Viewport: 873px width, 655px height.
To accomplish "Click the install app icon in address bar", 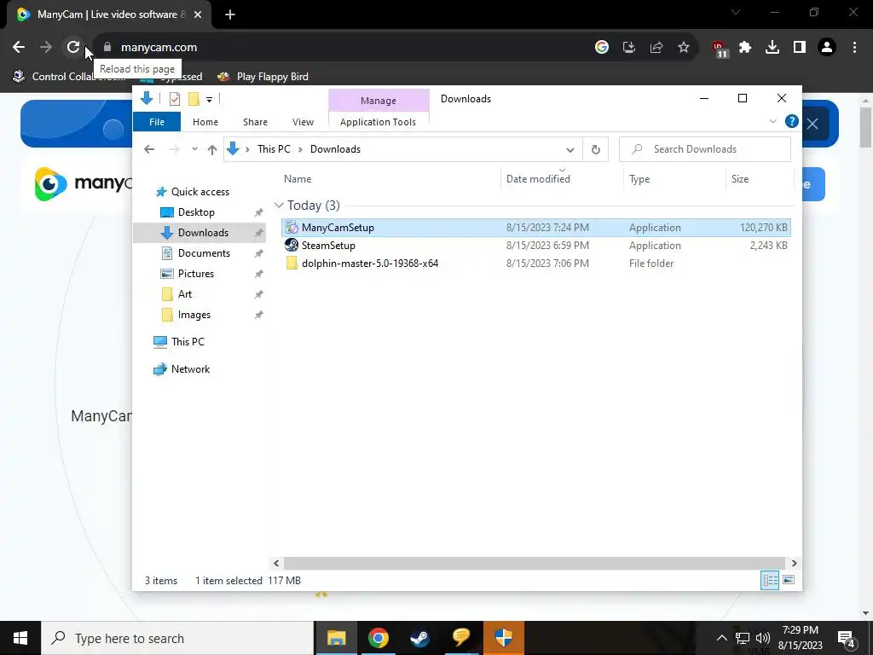I will coord(629,48).
